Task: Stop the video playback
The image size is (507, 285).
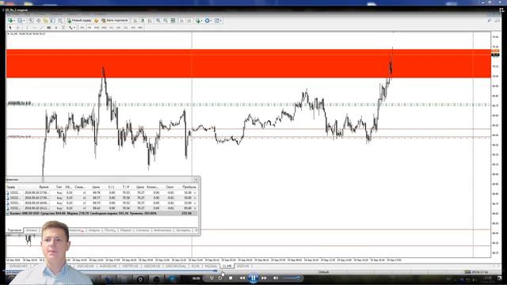Action: (x=231, y=278)
